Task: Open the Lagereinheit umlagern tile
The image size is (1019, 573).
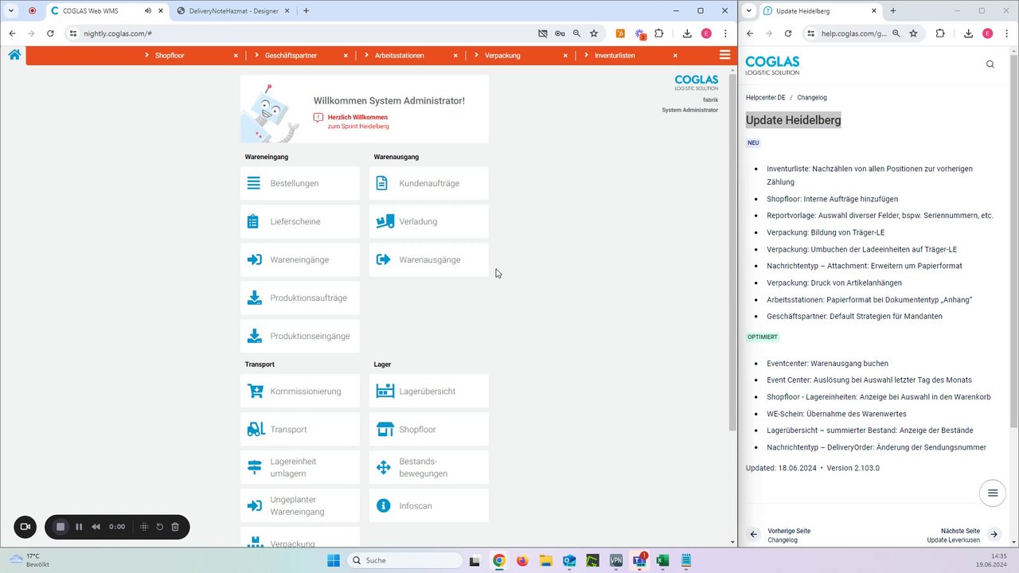Action: tap(300, 467)
